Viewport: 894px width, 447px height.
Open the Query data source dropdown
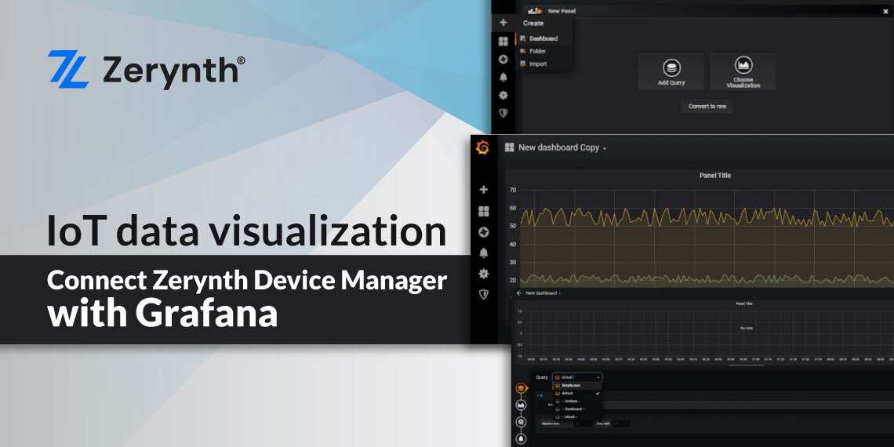[x=576, y=377]
